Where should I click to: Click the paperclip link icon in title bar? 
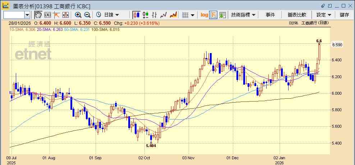[323, 6]
